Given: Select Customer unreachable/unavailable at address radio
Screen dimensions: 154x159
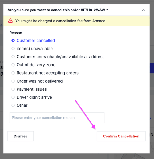Looking at the screenshot, I should 13,57.
